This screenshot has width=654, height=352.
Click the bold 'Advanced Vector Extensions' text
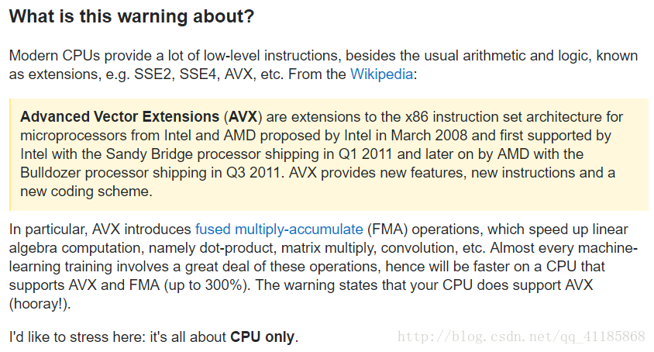119,116
